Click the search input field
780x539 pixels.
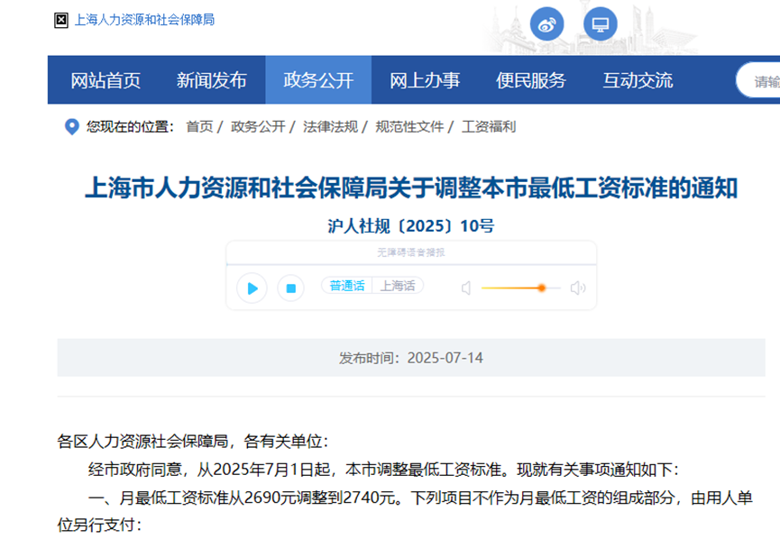[762, 80]
